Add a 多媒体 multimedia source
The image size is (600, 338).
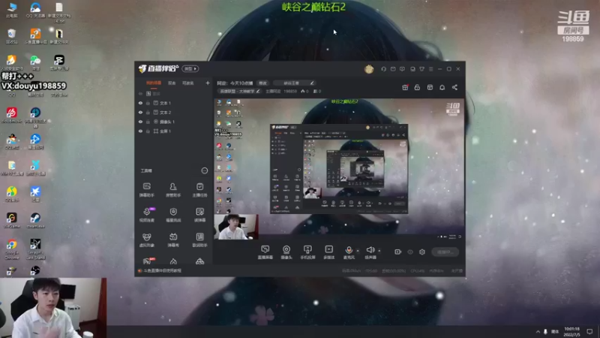point(328,252)
